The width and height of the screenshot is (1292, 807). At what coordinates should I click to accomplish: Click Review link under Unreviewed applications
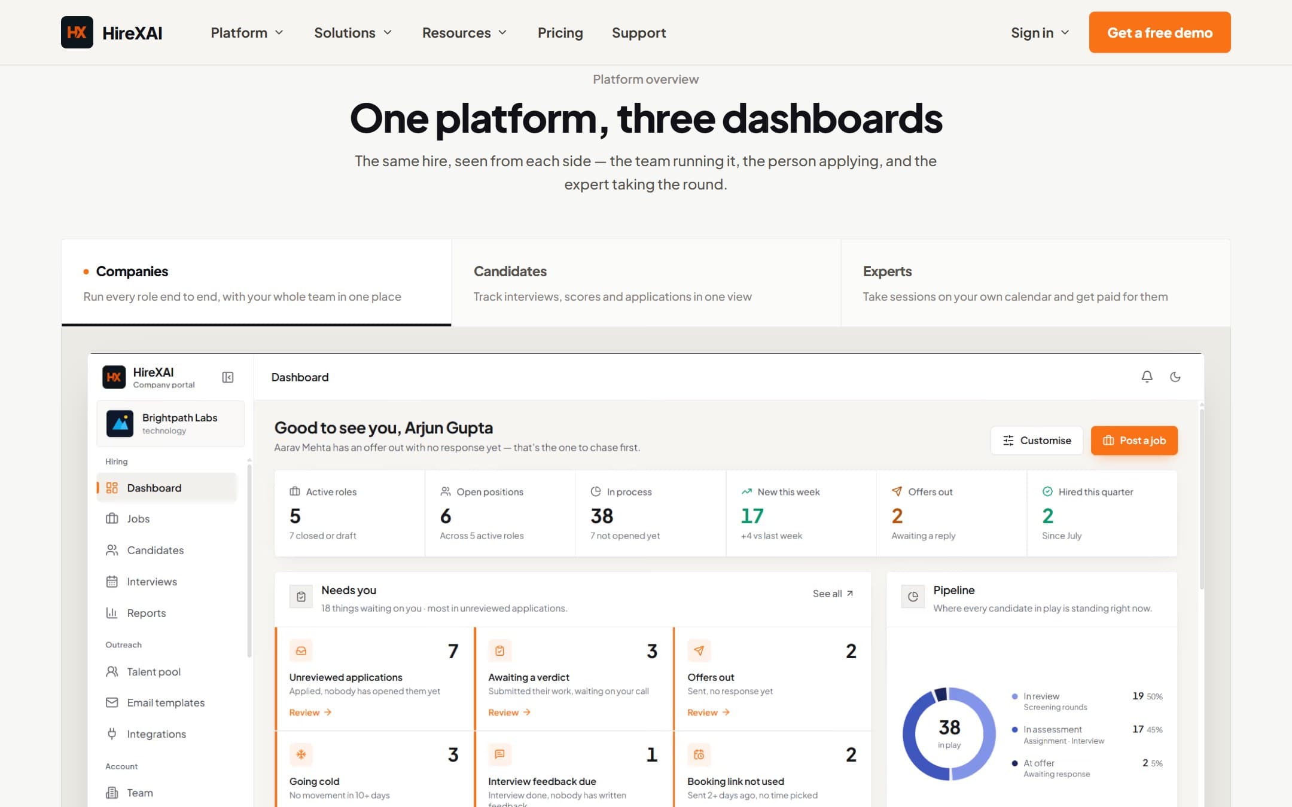tap(310, 713)
